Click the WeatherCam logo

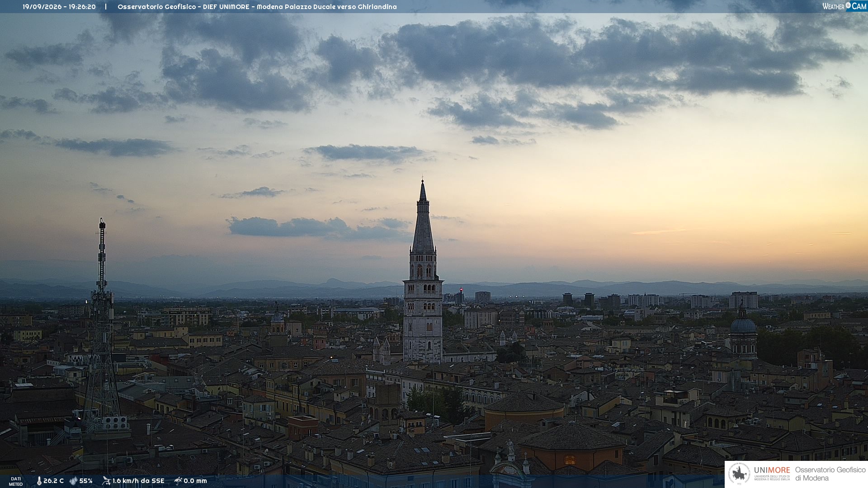tap(844, 6)
